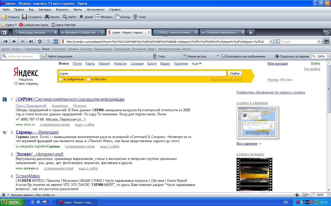Toggle the в Москве checkbox
331x206 pixels.
tap(88, 79)
